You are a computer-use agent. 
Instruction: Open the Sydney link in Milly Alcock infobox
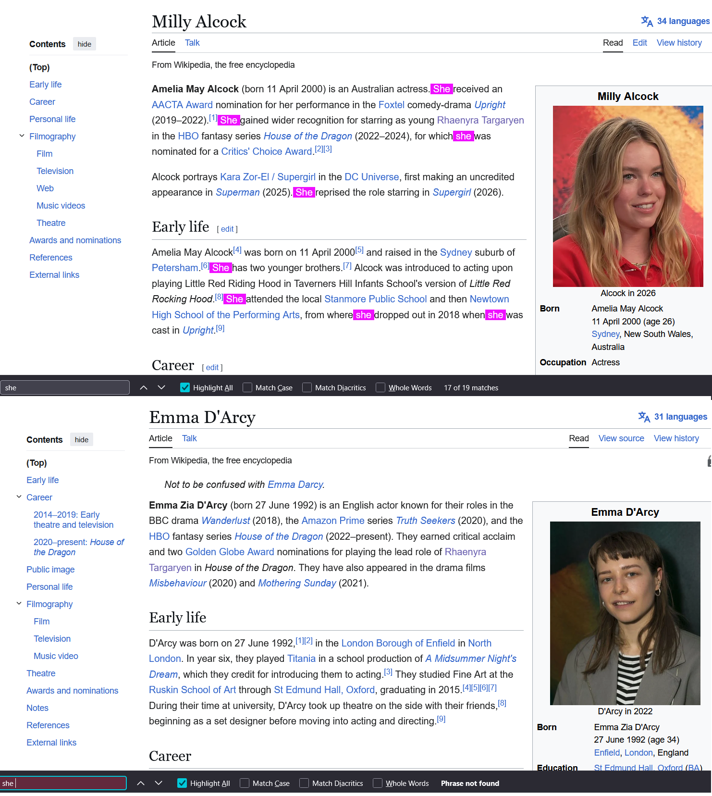click(605, 334)
